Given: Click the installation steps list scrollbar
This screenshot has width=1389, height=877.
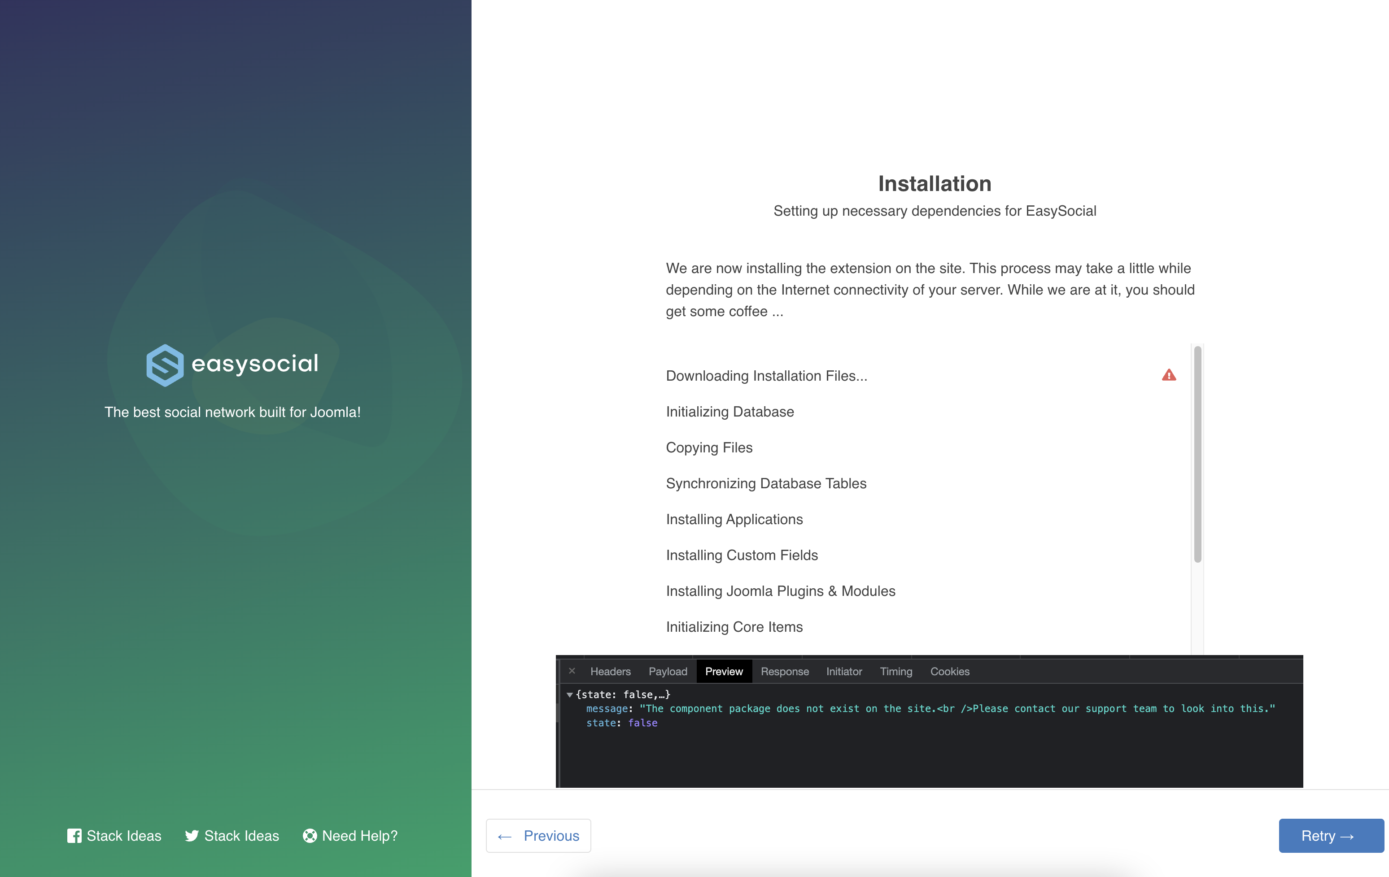Looking at the screenshot, I should pos(1197,454).
